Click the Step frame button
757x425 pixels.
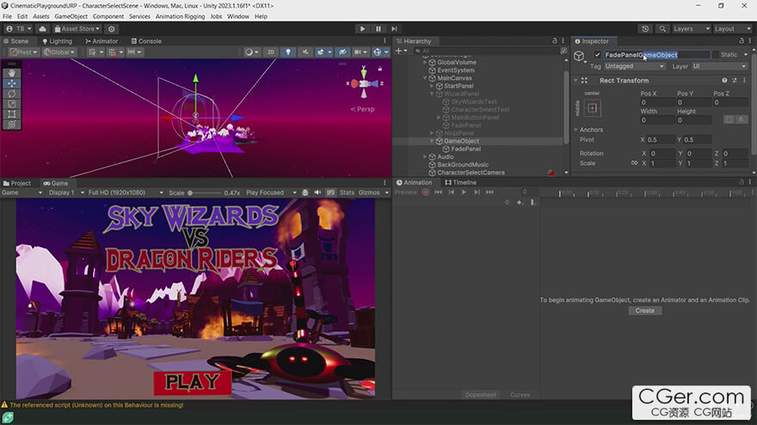coord(394,29)
